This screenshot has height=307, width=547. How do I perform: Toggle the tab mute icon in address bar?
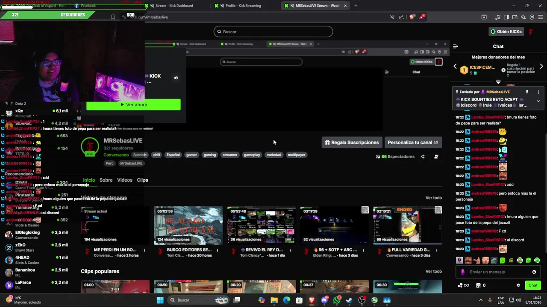point(392,17)
